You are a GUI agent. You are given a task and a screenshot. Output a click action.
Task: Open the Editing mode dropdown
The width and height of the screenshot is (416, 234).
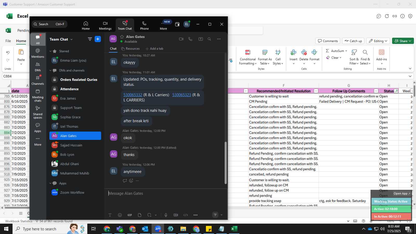click(378, 41)
